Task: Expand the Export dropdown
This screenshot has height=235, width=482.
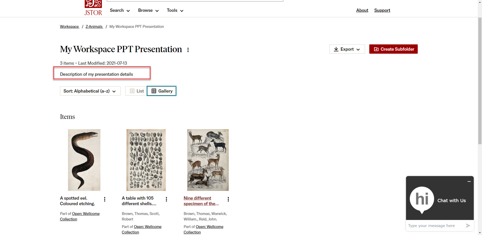Action: click(347, 49)
